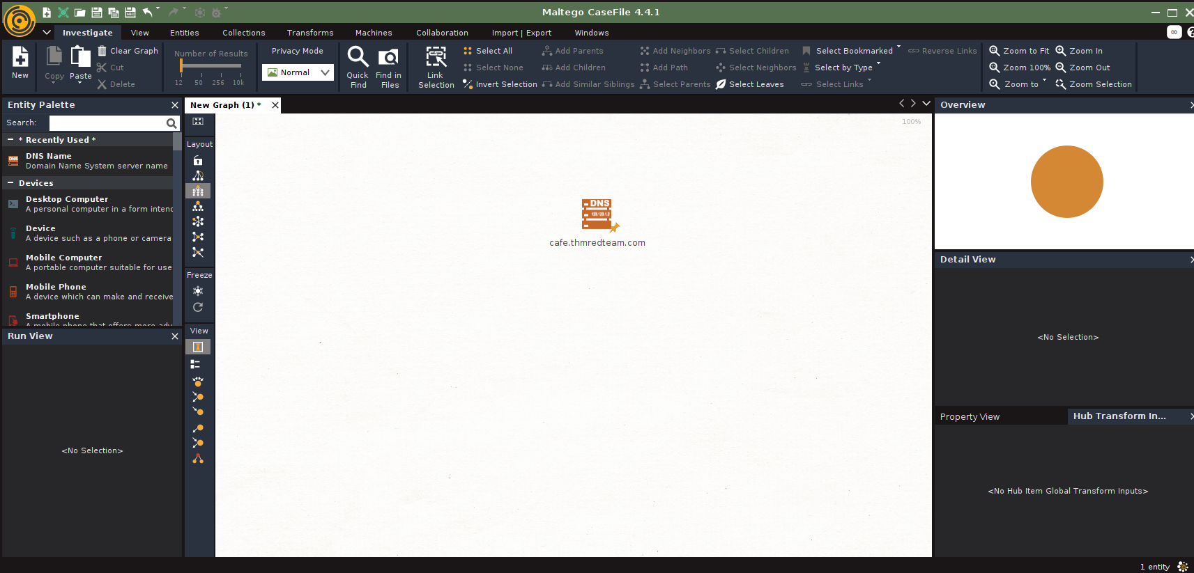Screen dimensions: 1194x573
Task: Undo the last action
Action: pos(147,12)
